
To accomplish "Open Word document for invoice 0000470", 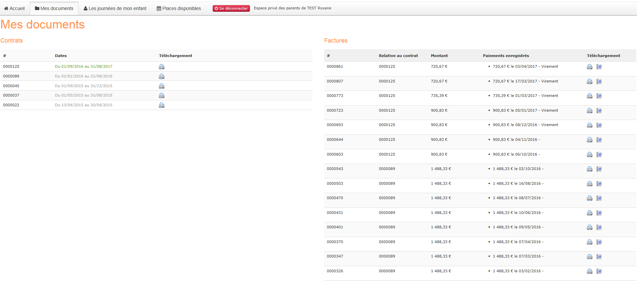I will click(599, 198).
